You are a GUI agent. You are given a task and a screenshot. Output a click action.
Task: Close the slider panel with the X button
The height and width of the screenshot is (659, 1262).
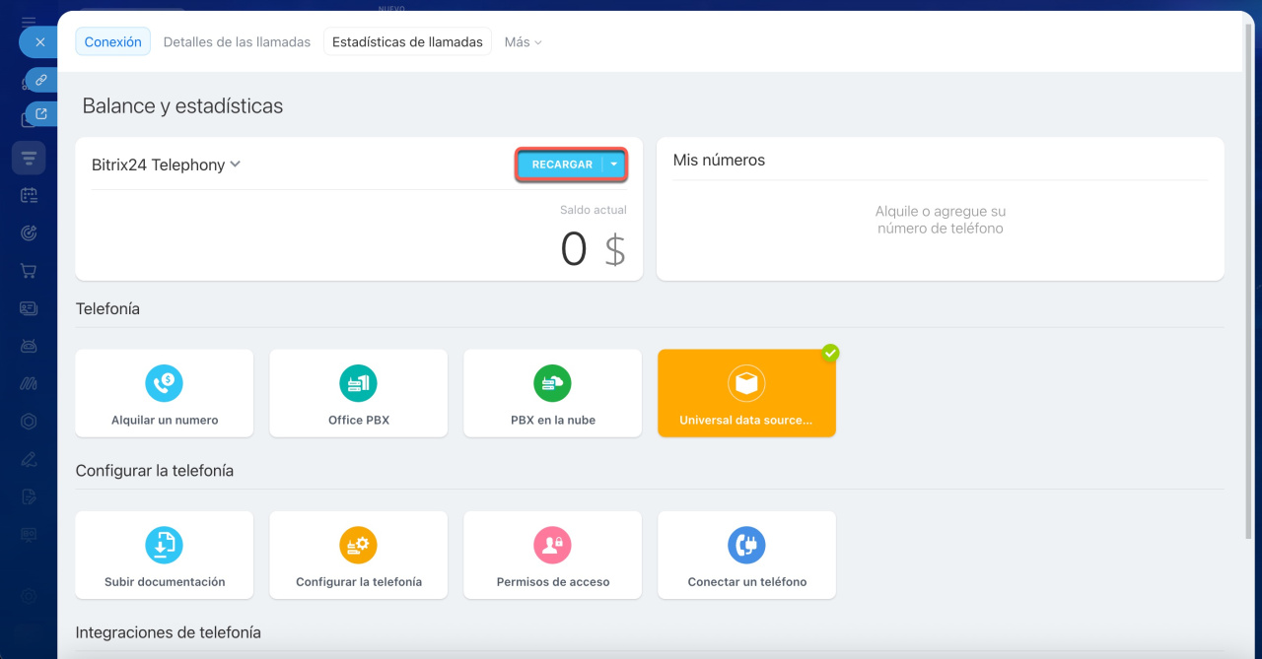pyautogui.click(x=40, y=42)
